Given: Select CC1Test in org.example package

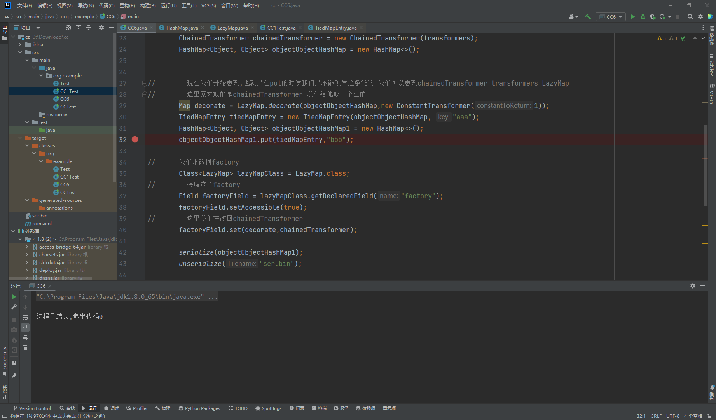Looking at the screenshot, I should [x=69, y=91].
